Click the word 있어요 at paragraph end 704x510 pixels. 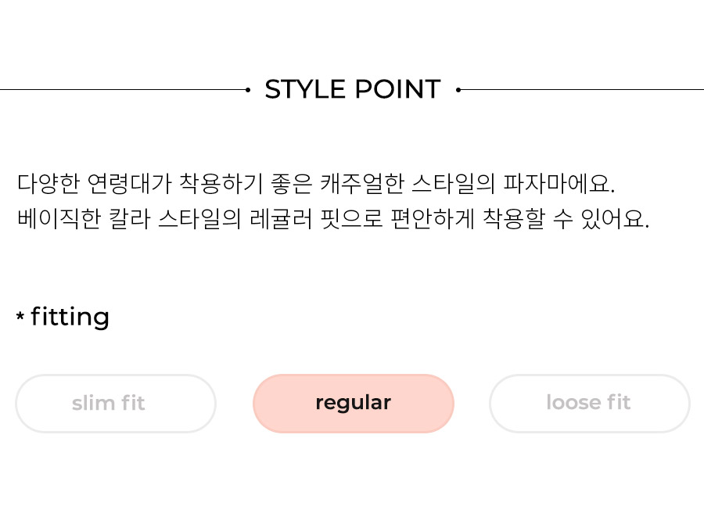[x=615, y=219]
